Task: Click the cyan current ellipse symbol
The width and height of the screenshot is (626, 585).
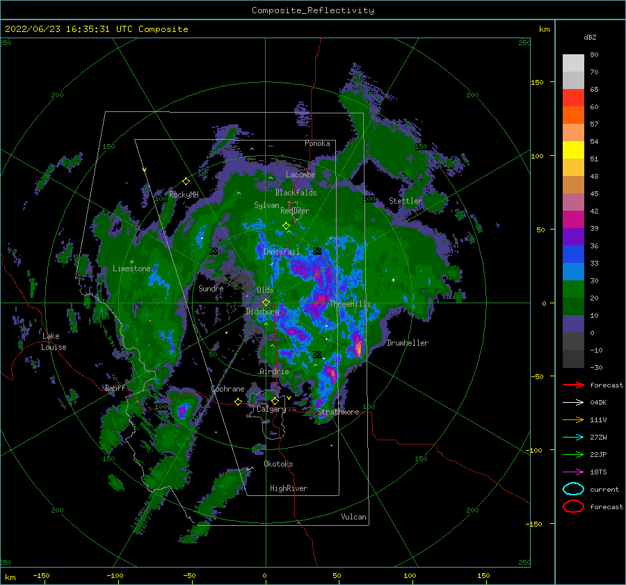Action: point(573,489)
